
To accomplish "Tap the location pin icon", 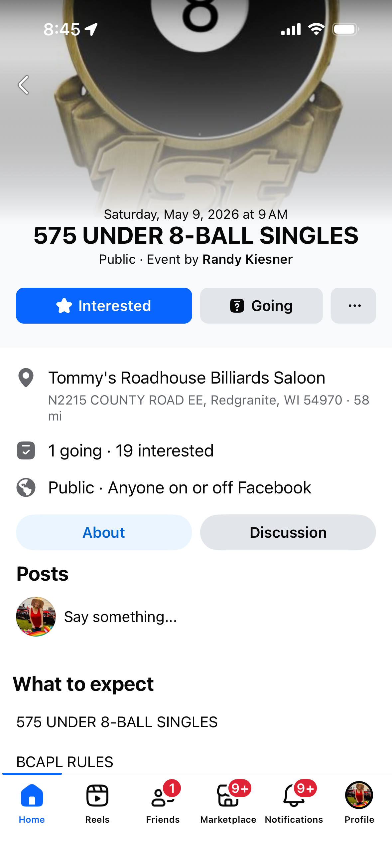I will (26, 378).
